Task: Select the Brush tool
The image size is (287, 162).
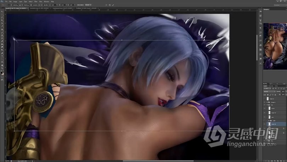Action: click(x=2, y=32)
